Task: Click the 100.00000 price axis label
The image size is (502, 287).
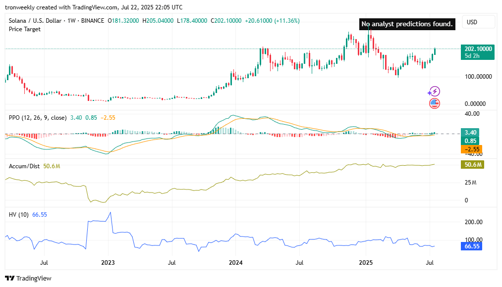Action: point(478,77)
